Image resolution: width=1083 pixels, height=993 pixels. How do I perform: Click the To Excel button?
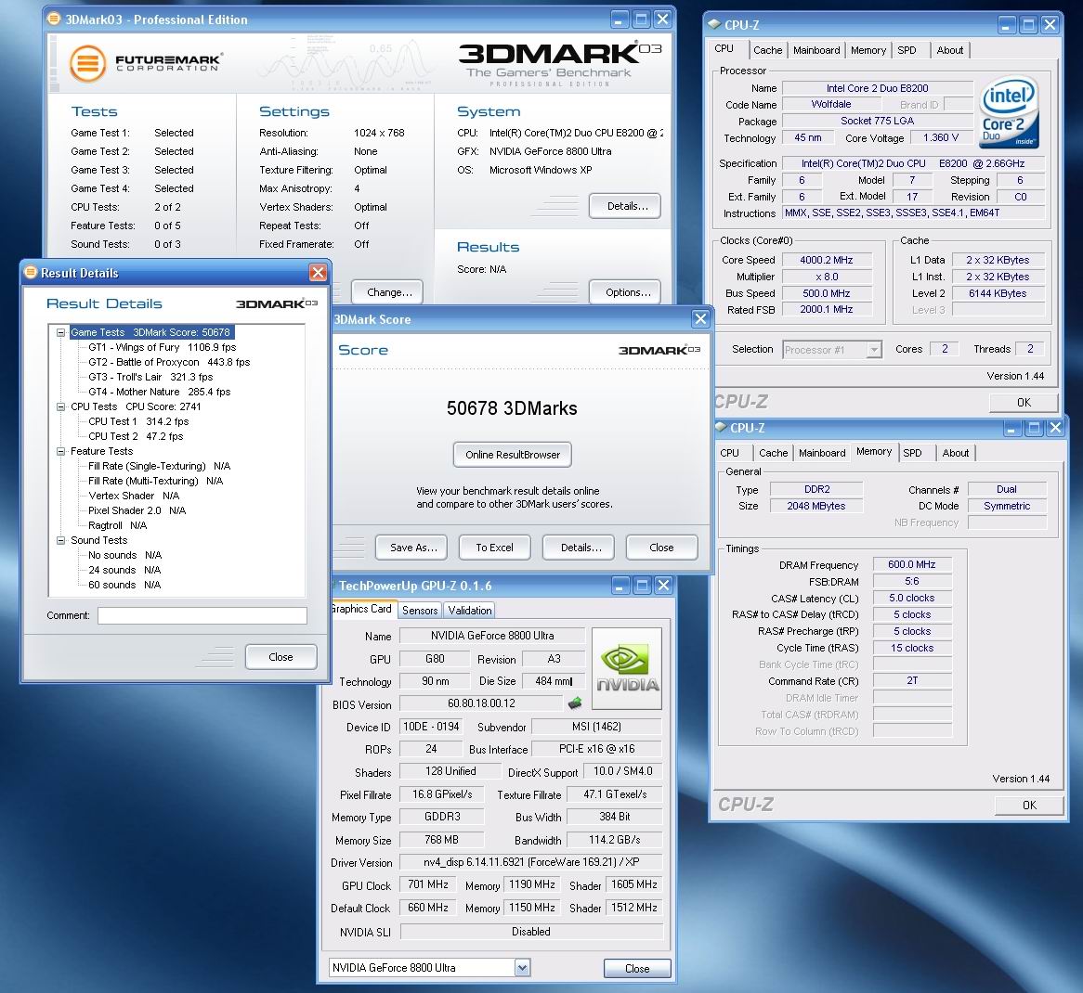pos(494,548)
